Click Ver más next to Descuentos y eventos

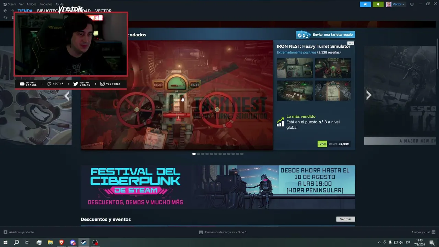point(346,219)
